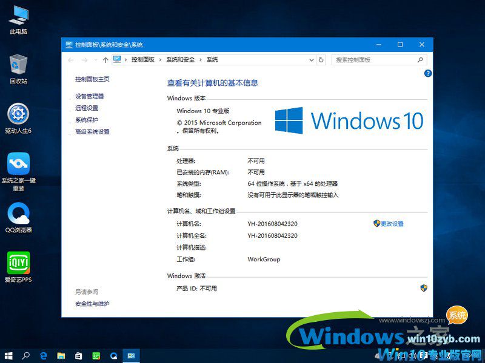
Task: Click inside the 搜索控制面板 search box
Action: tap(376, 60)
